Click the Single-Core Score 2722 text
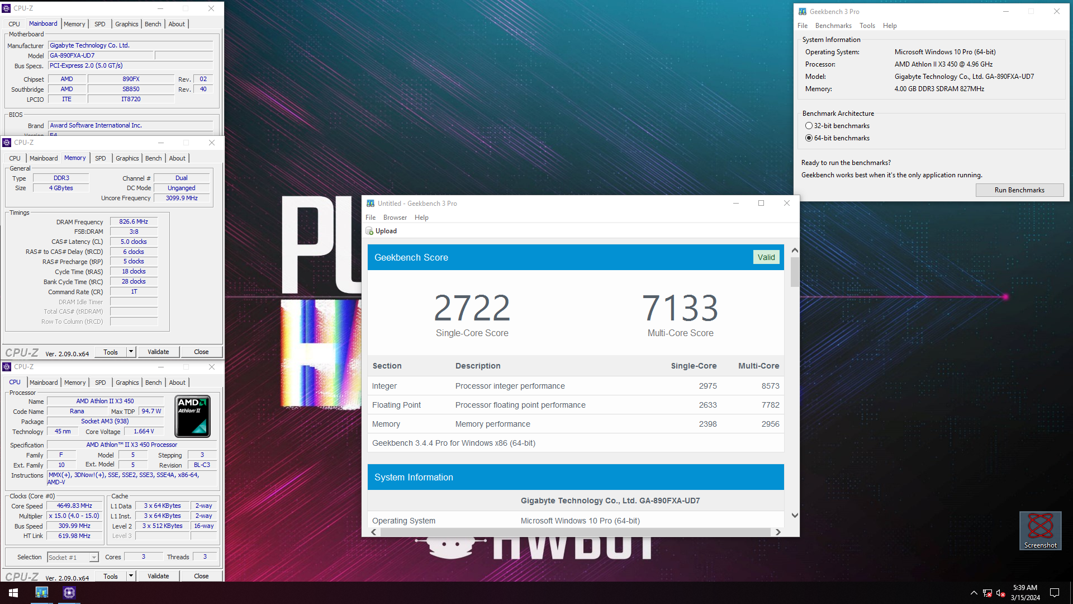1073x604 pixels. (472, 308)
